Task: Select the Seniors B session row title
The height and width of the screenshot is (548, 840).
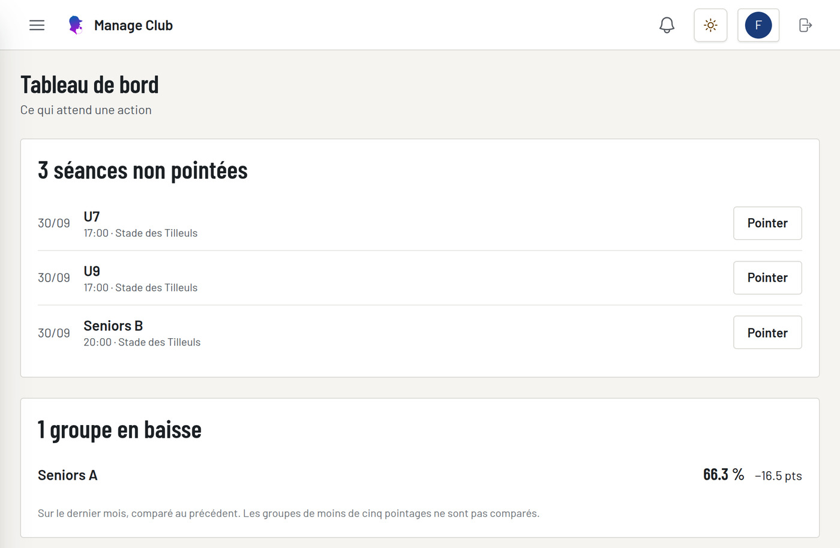Action: click(x=113, y=326)
